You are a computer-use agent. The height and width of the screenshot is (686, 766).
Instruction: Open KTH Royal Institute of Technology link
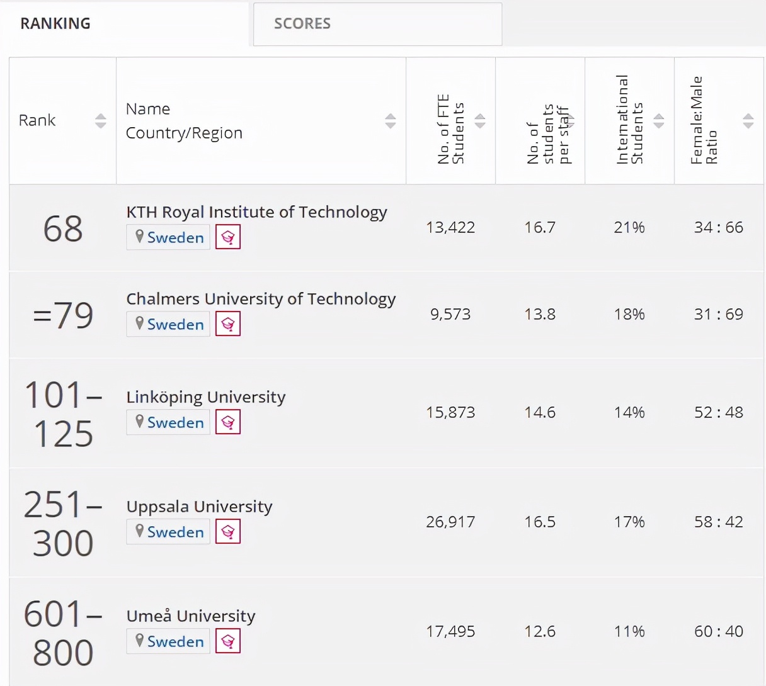[256, 212]
